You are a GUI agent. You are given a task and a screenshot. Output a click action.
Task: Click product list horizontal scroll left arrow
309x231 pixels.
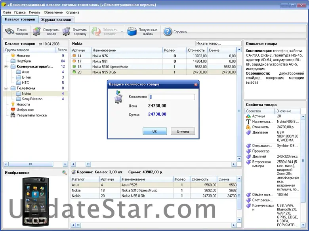pos(73,164)
